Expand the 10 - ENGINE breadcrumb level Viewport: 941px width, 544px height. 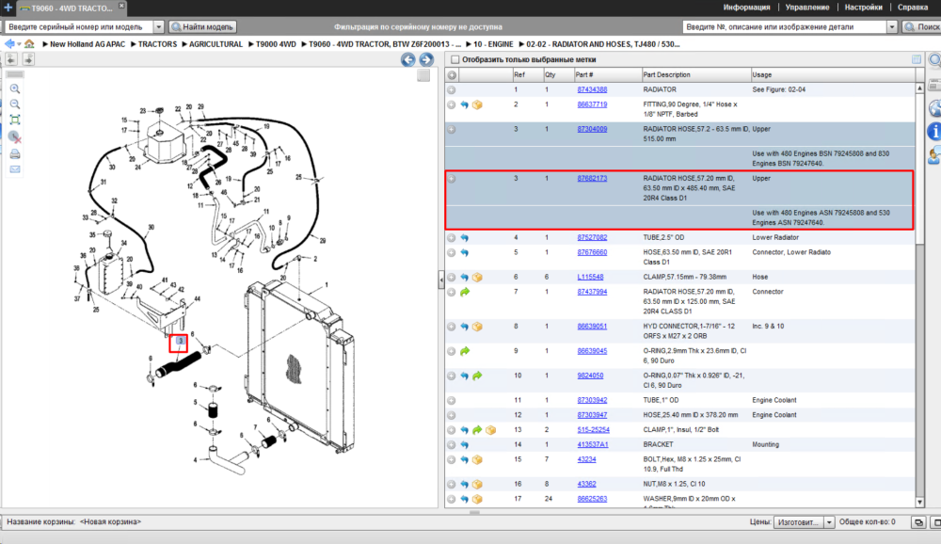coord(470,44)
